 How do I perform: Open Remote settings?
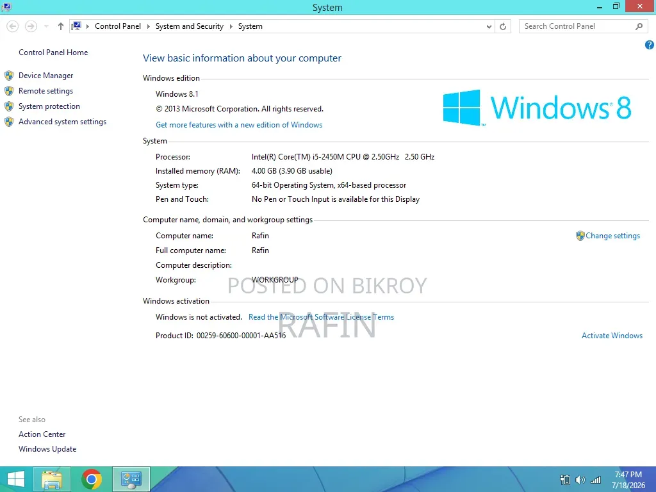point(45,91)
